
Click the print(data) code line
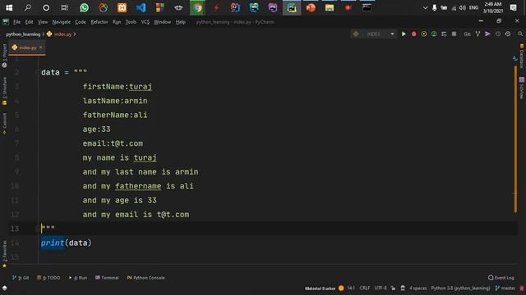[x=66, y=243]
